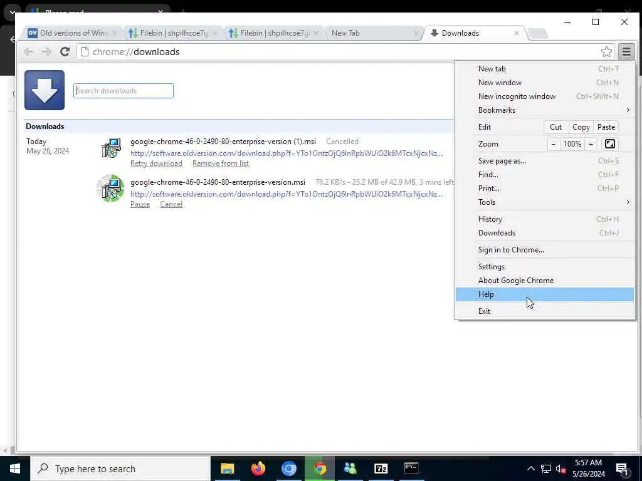Click the Paste button in the Edit row
642x481 pixels.
coord(606,127)
